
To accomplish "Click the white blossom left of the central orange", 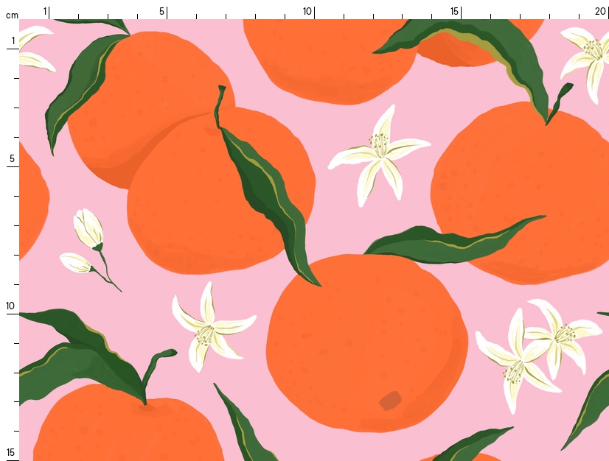I will click(x=209, y=329).
